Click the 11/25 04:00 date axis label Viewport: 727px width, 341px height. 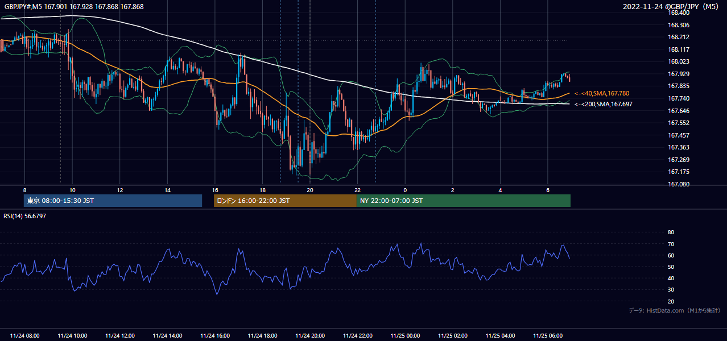(x=499, y=336)
